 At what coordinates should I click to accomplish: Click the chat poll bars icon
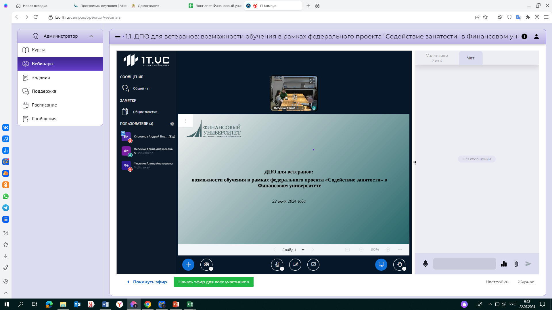coord(504,264)
